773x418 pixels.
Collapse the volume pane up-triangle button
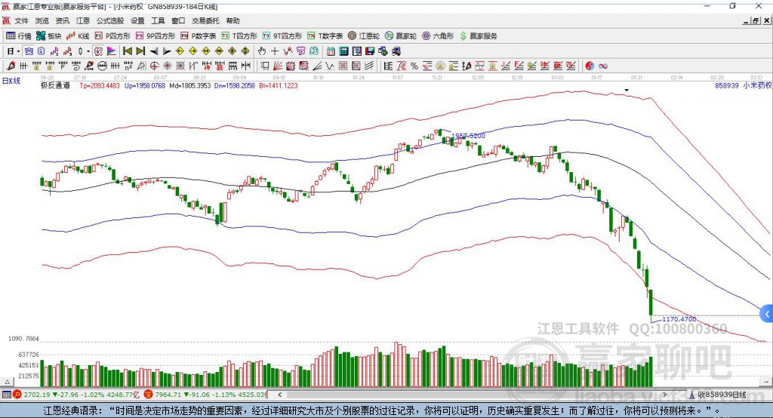pyautogui.click(x=7, y=382)
